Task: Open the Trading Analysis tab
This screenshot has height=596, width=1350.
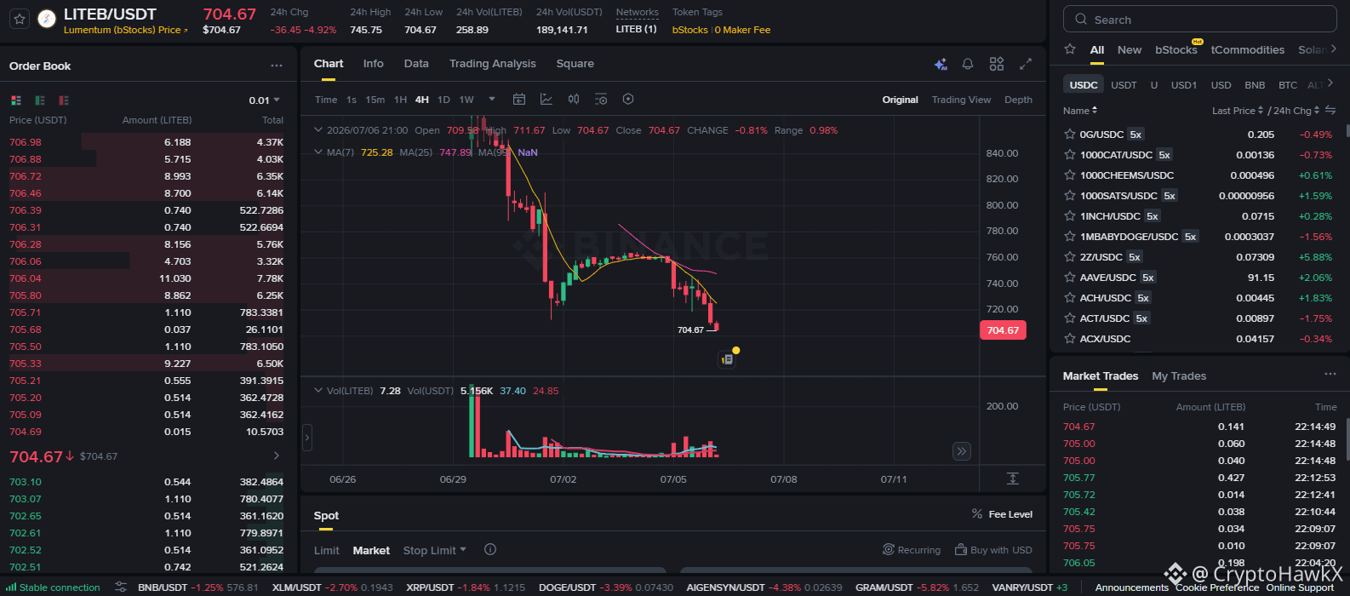Action: click(x=493, y=64)
